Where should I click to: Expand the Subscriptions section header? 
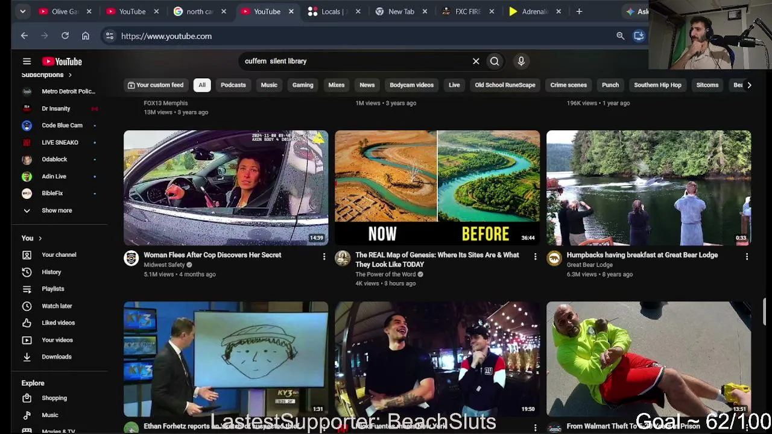pos(46,75)
